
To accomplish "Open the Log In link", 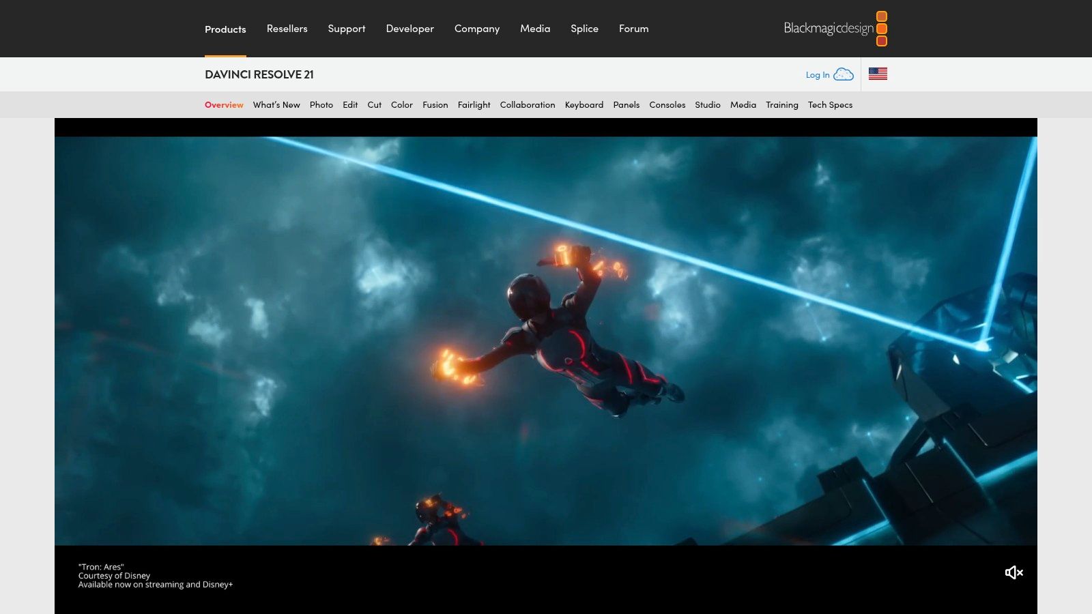I will point(818,75).
